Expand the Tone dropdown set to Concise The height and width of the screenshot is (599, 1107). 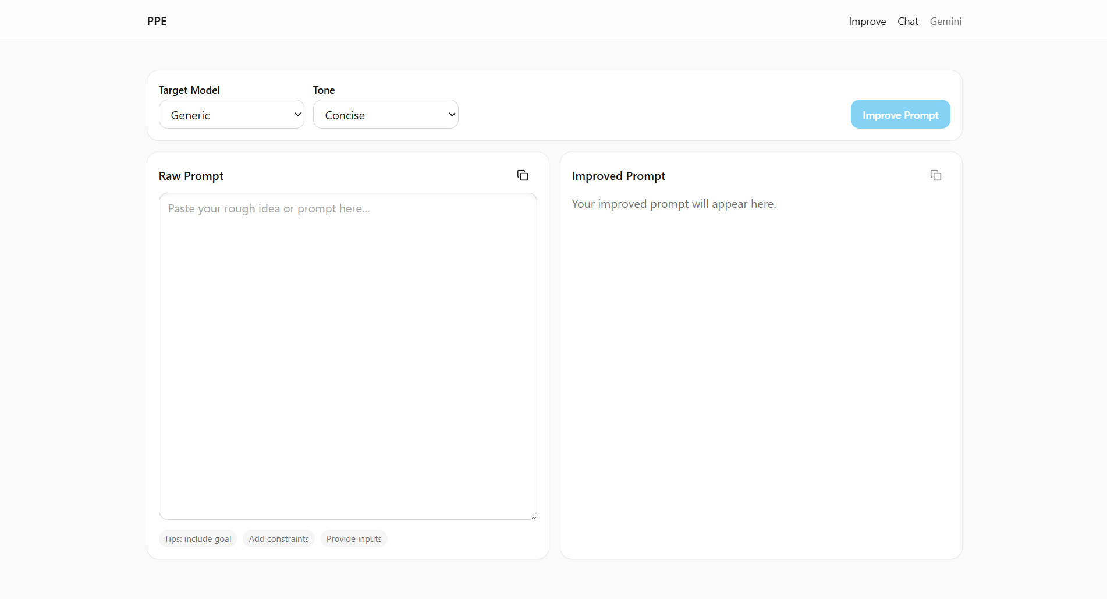coord(385,115)
